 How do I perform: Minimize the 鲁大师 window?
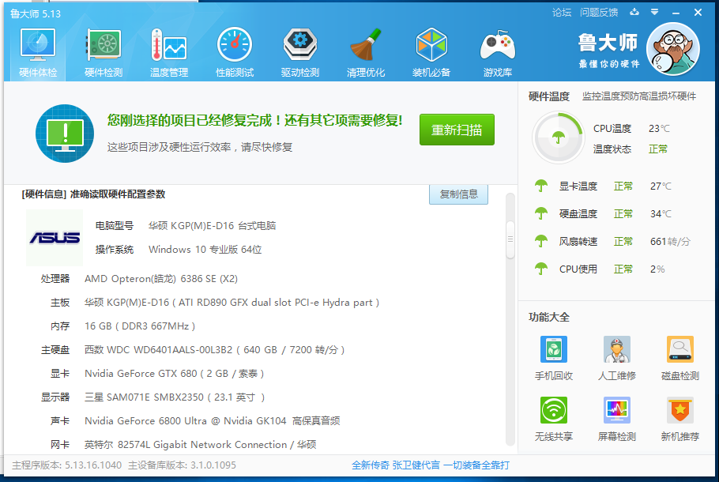[676, 13]
